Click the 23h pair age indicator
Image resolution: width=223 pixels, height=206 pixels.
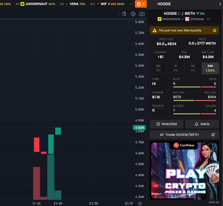200,13
